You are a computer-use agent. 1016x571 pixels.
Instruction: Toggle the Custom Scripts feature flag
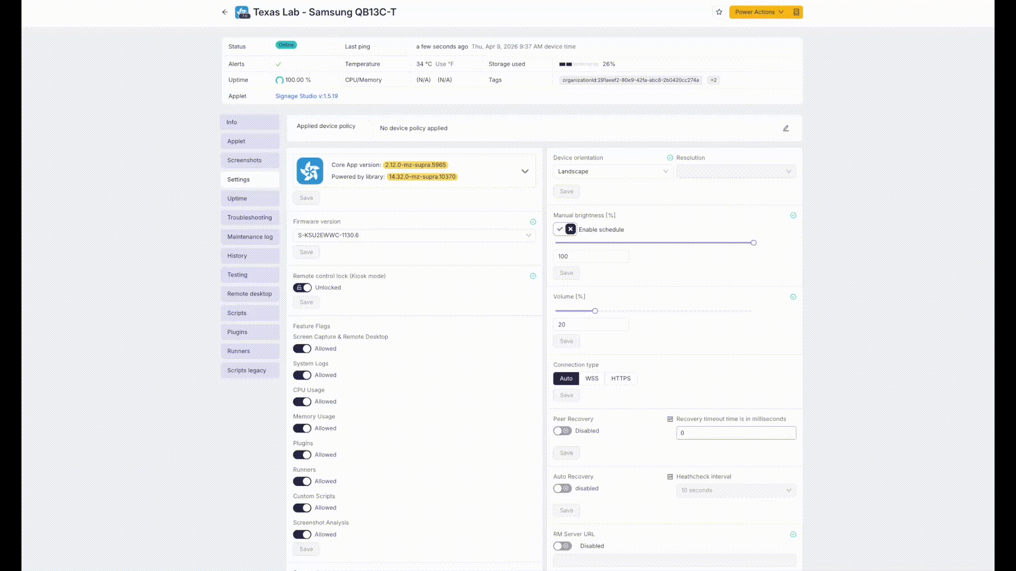pos(302,508)
